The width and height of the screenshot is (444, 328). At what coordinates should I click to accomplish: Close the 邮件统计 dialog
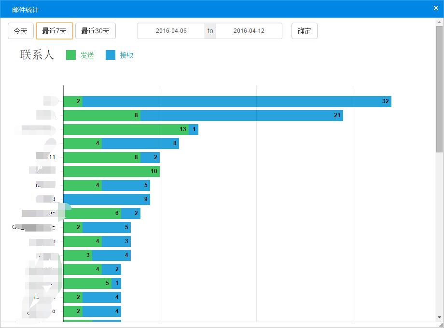pyautogui.click(x=436, y=8)
